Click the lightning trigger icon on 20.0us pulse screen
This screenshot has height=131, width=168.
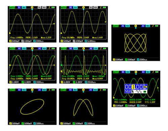[x=101, y=48]
